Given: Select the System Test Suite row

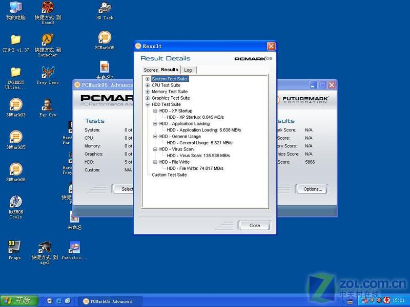Looking at the screenshot, I should [x=170, y=79].
